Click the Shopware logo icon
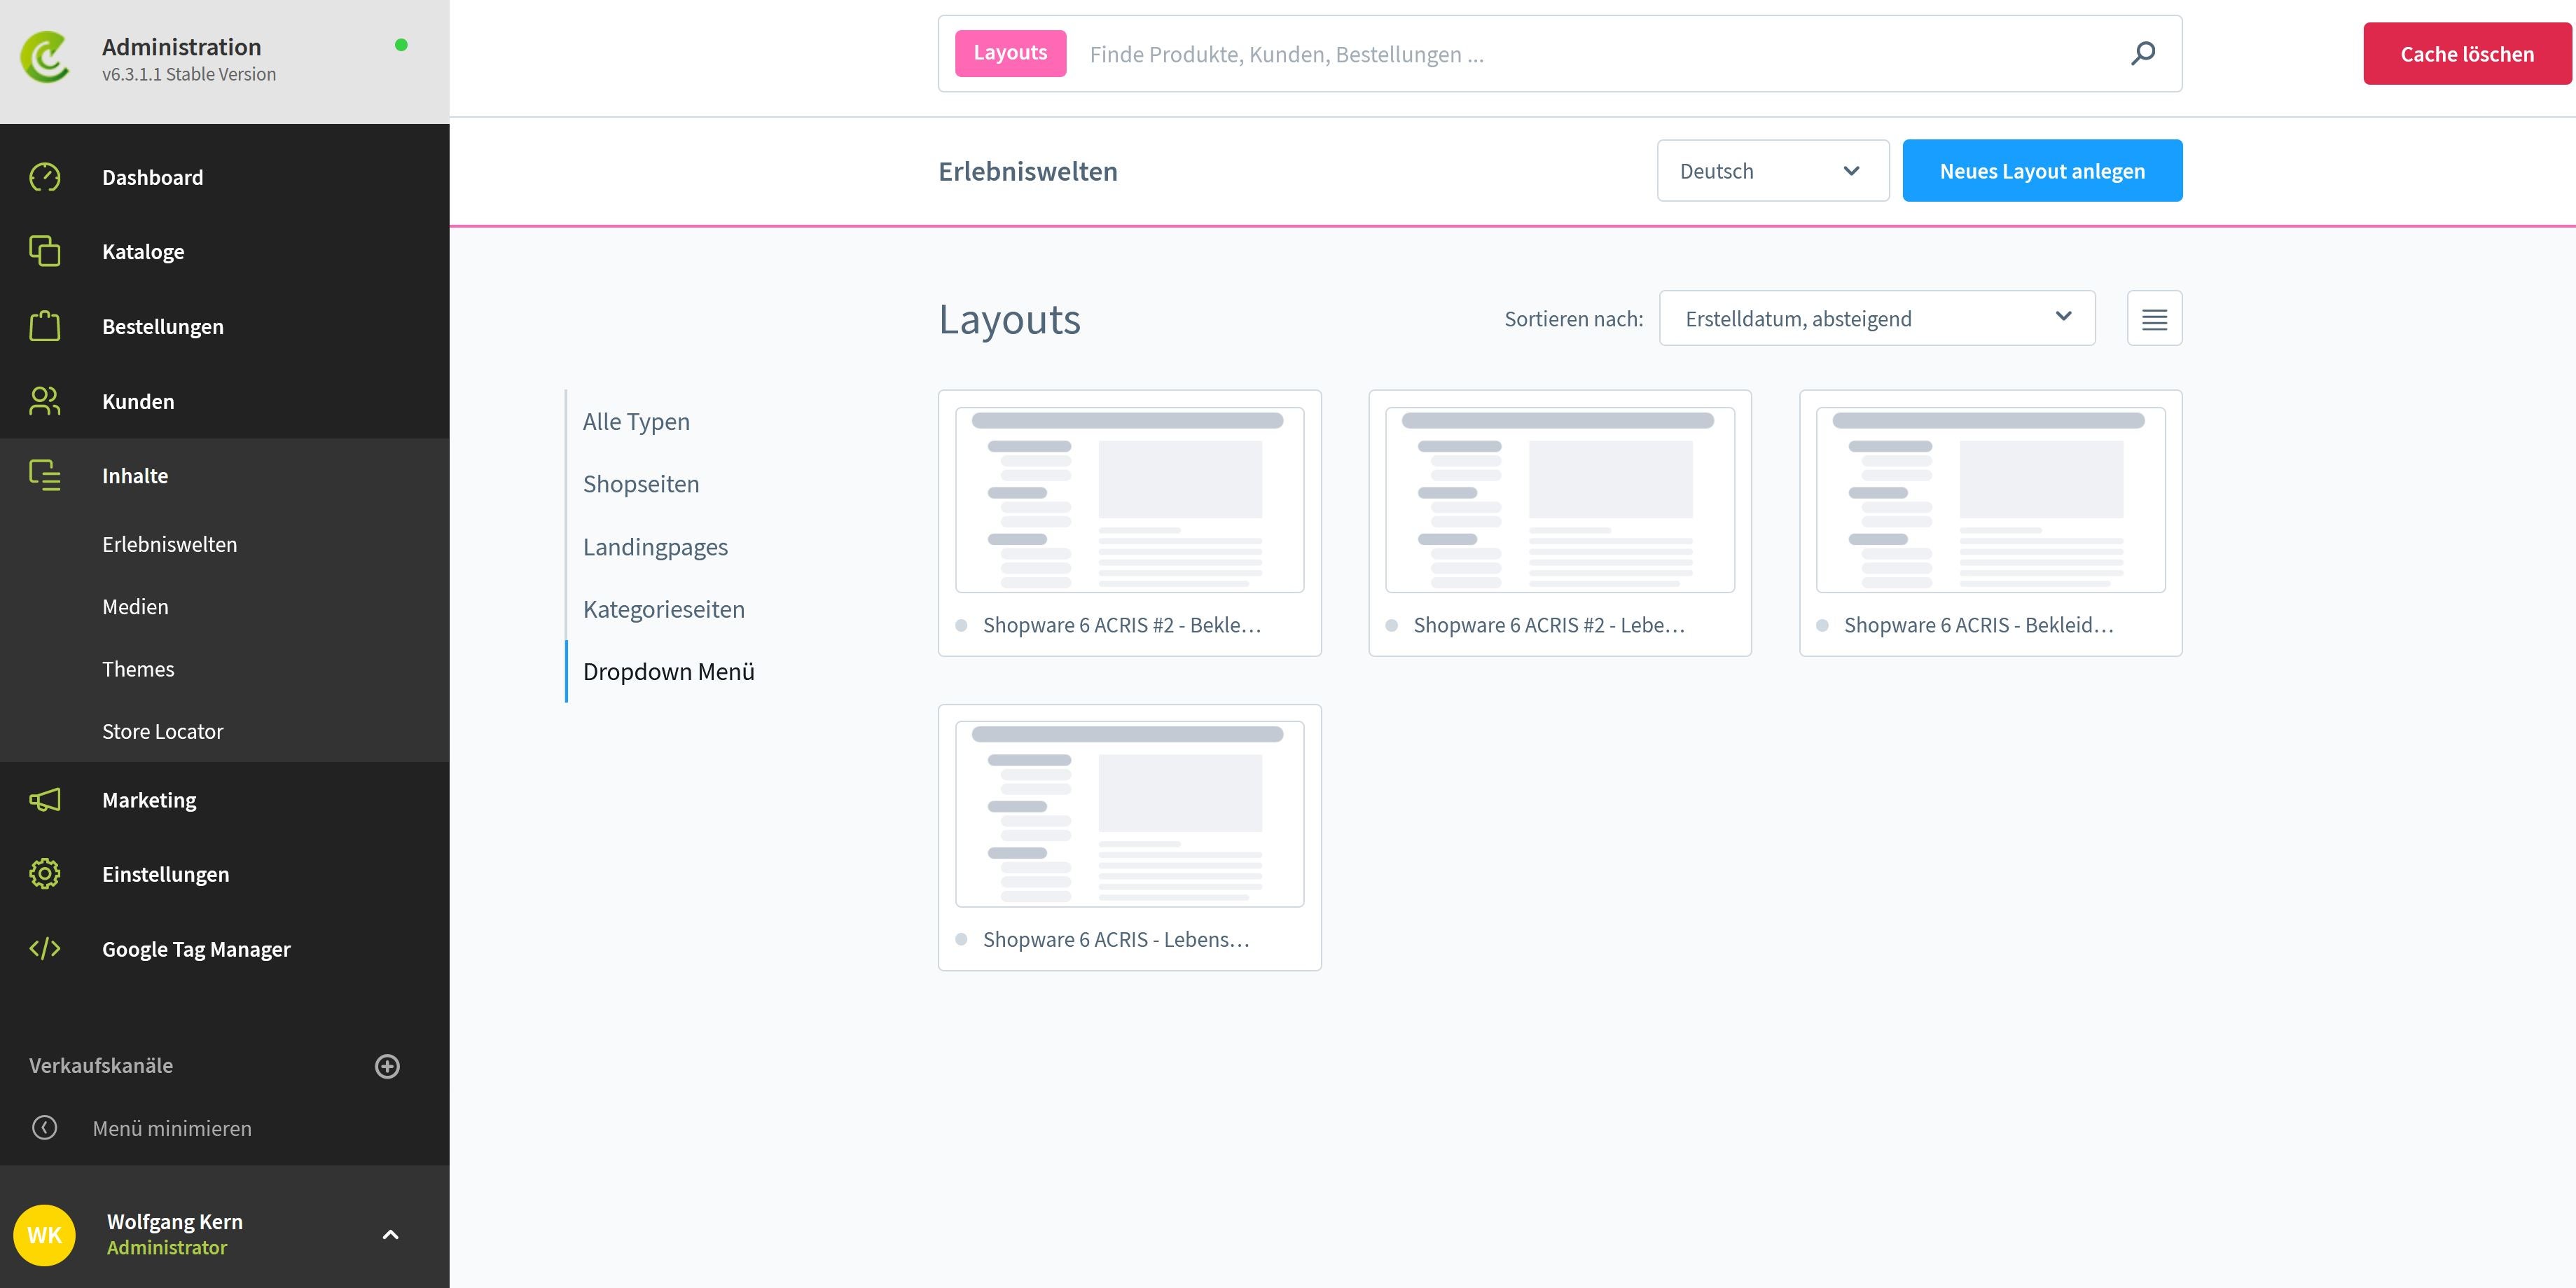Viewport: 2576px width, 1288px height. (x=45, y=57)
